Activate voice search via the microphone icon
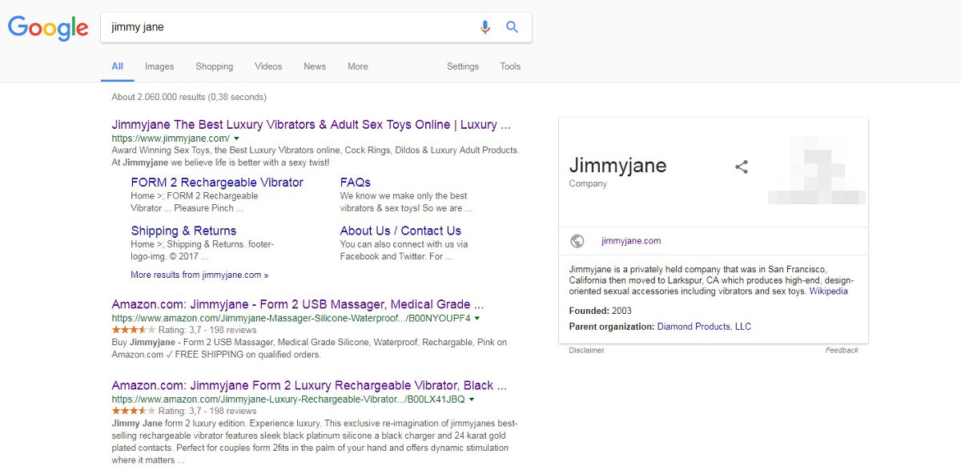This screenshot has width=961, height=474. click(485, 26)
